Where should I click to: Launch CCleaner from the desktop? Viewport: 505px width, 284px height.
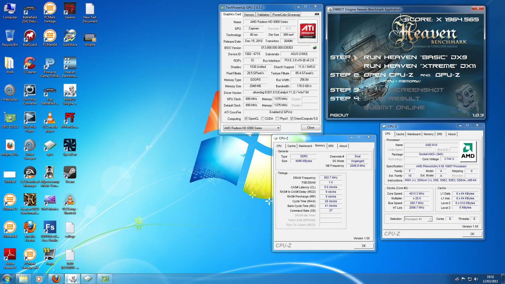point(30,66)
